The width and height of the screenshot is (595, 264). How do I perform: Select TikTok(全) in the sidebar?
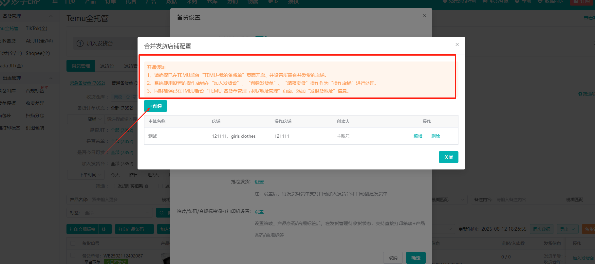click(x=36, y=28)
